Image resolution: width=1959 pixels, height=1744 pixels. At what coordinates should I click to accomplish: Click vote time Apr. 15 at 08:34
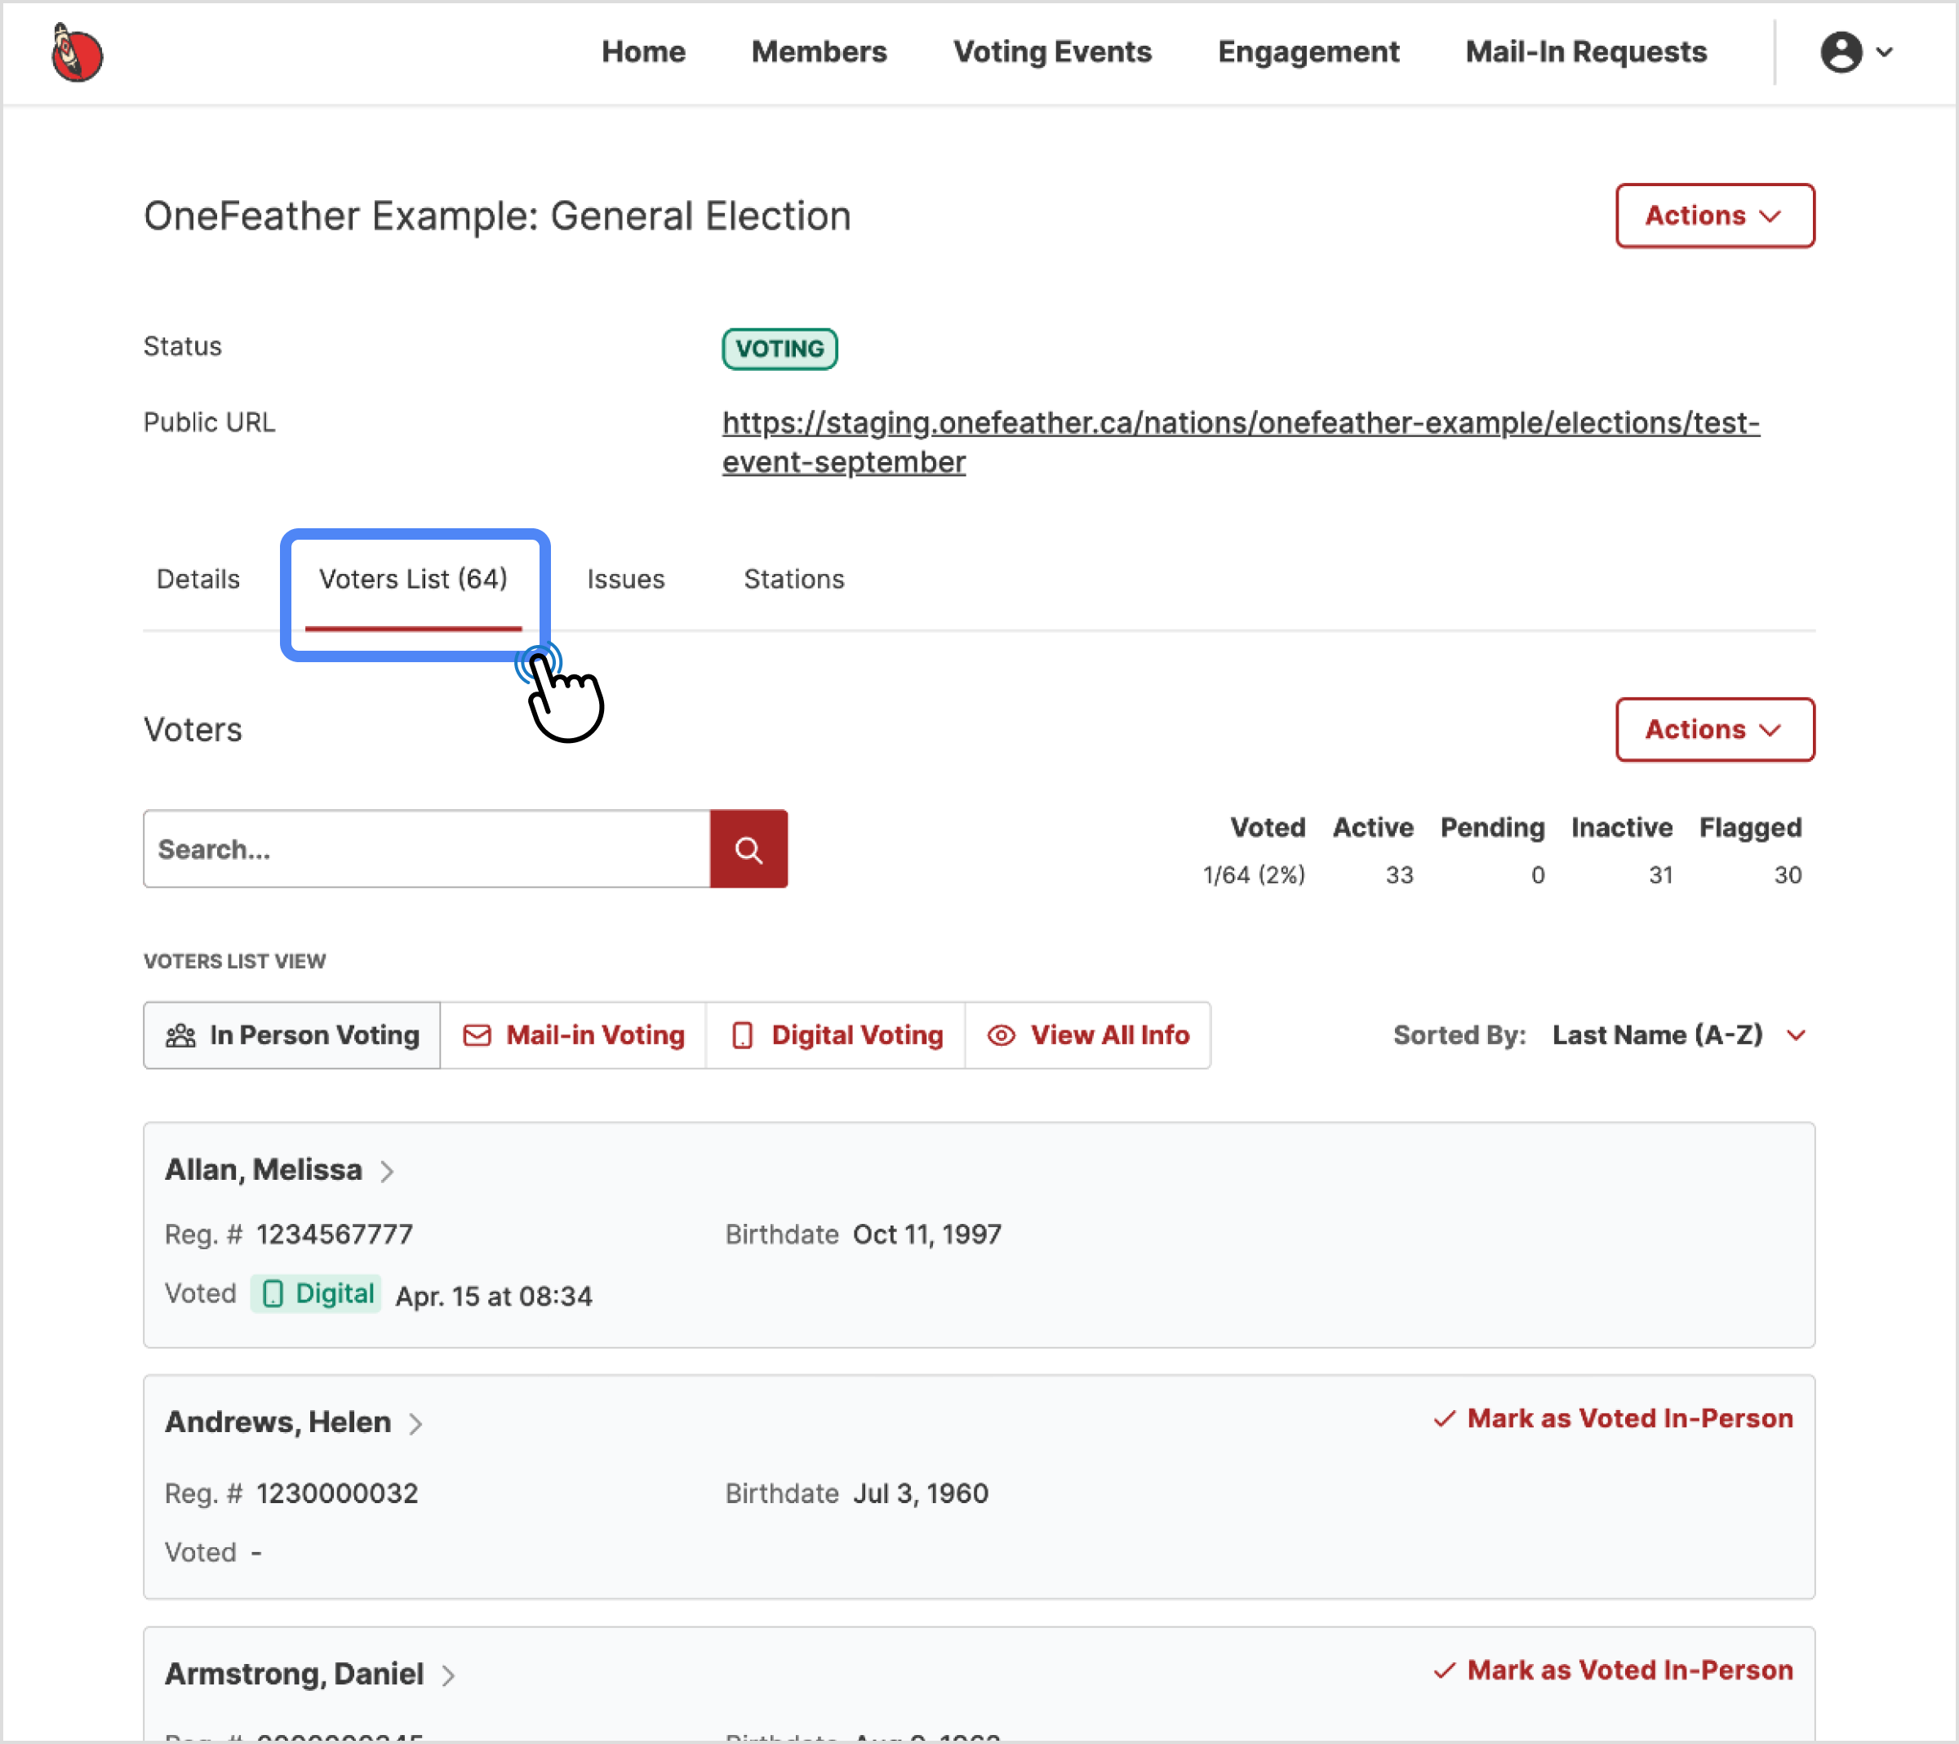[494, 1297]
